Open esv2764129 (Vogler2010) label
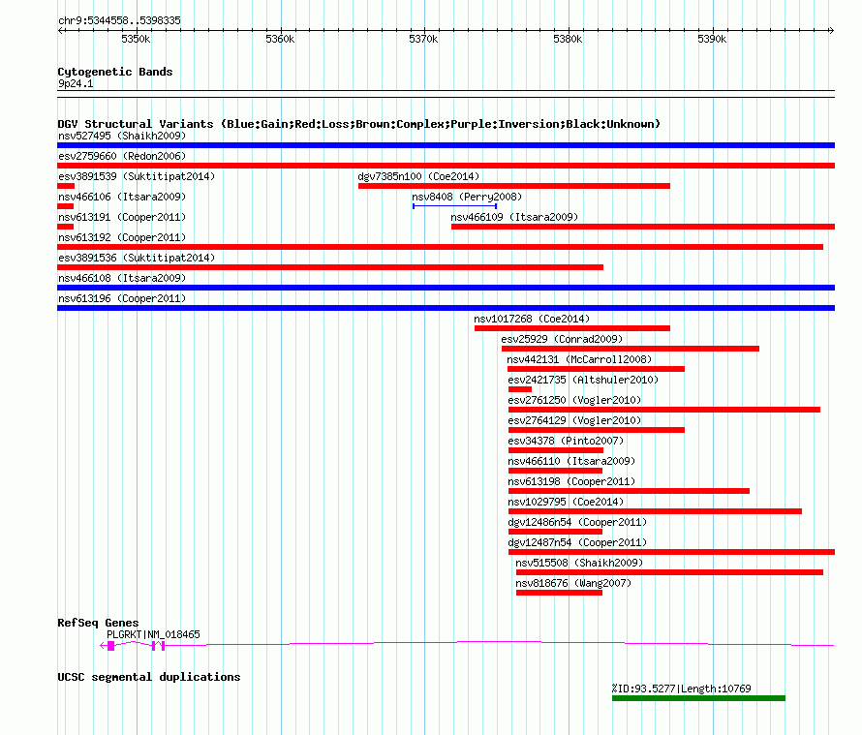This screenshot has width=862, height=735. click(574, 420)
